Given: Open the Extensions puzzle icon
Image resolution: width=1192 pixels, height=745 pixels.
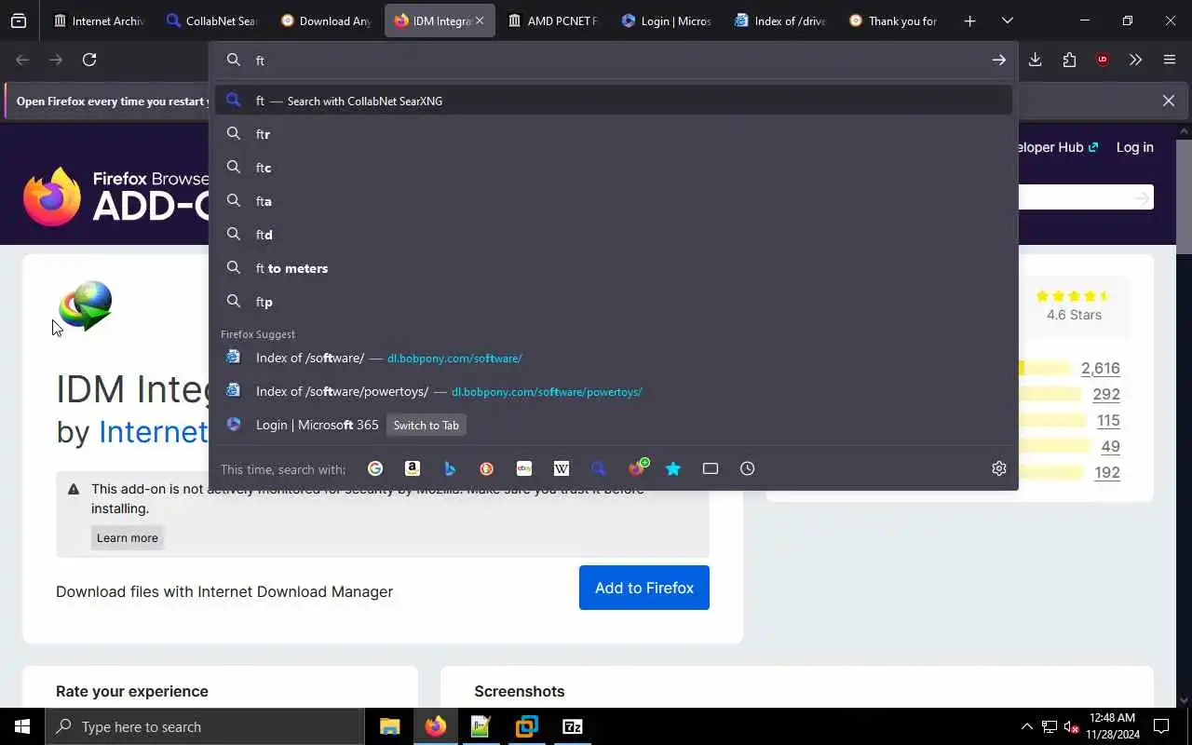Looking at the screenshot, I should 1069,60.
